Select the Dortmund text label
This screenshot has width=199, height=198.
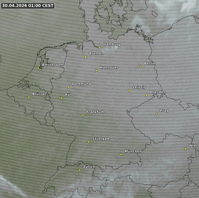[81, 84]
